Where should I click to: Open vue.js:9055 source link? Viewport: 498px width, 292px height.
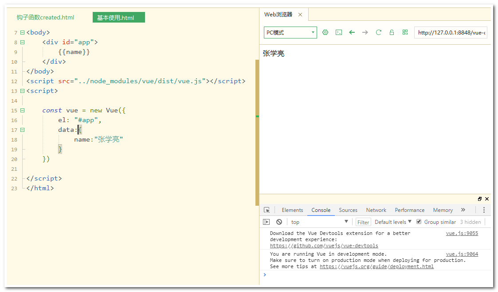[462, 234]
